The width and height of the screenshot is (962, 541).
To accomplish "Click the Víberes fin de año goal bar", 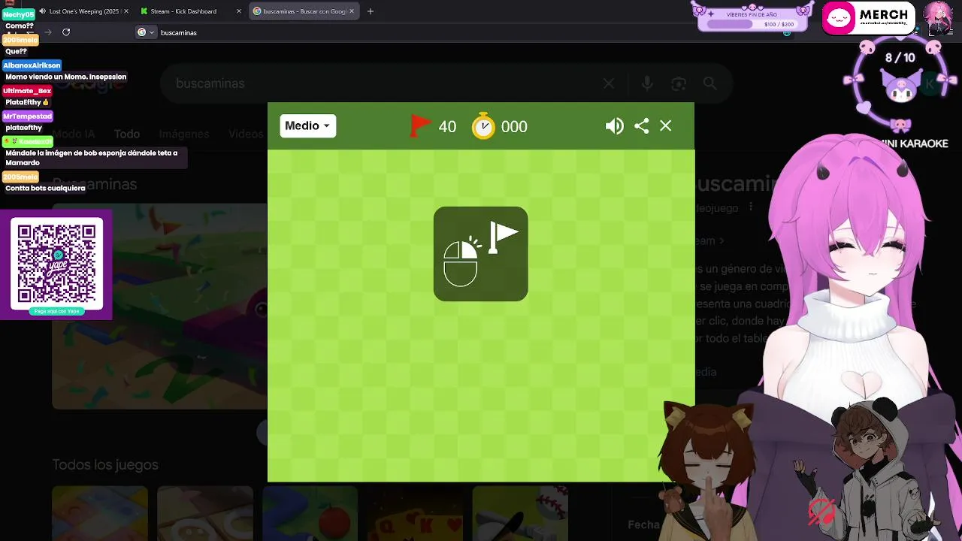I will coord(752,17).
